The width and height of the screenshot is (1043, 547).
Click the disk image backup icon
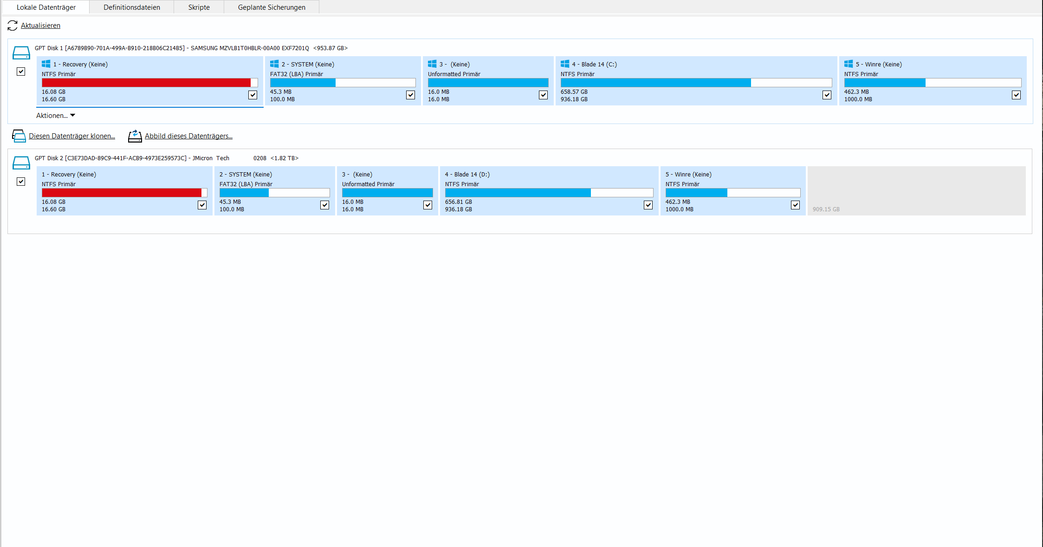(135, 136)
